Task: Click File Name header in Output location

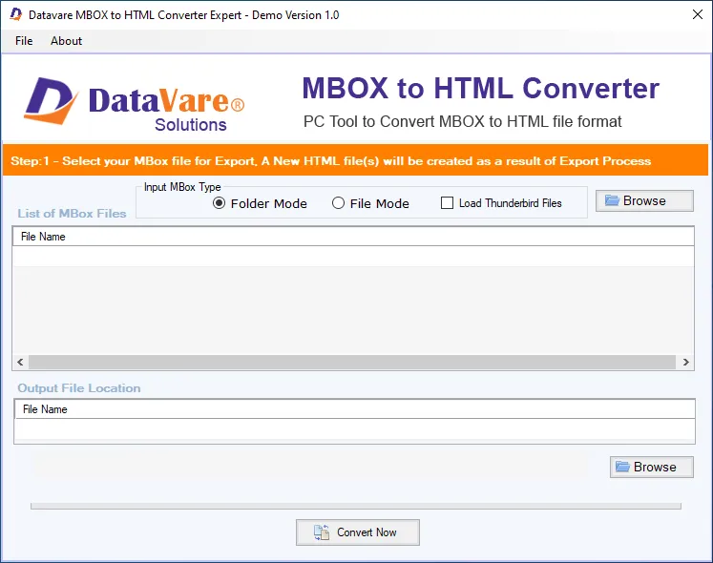Action: tap(354, 409)
